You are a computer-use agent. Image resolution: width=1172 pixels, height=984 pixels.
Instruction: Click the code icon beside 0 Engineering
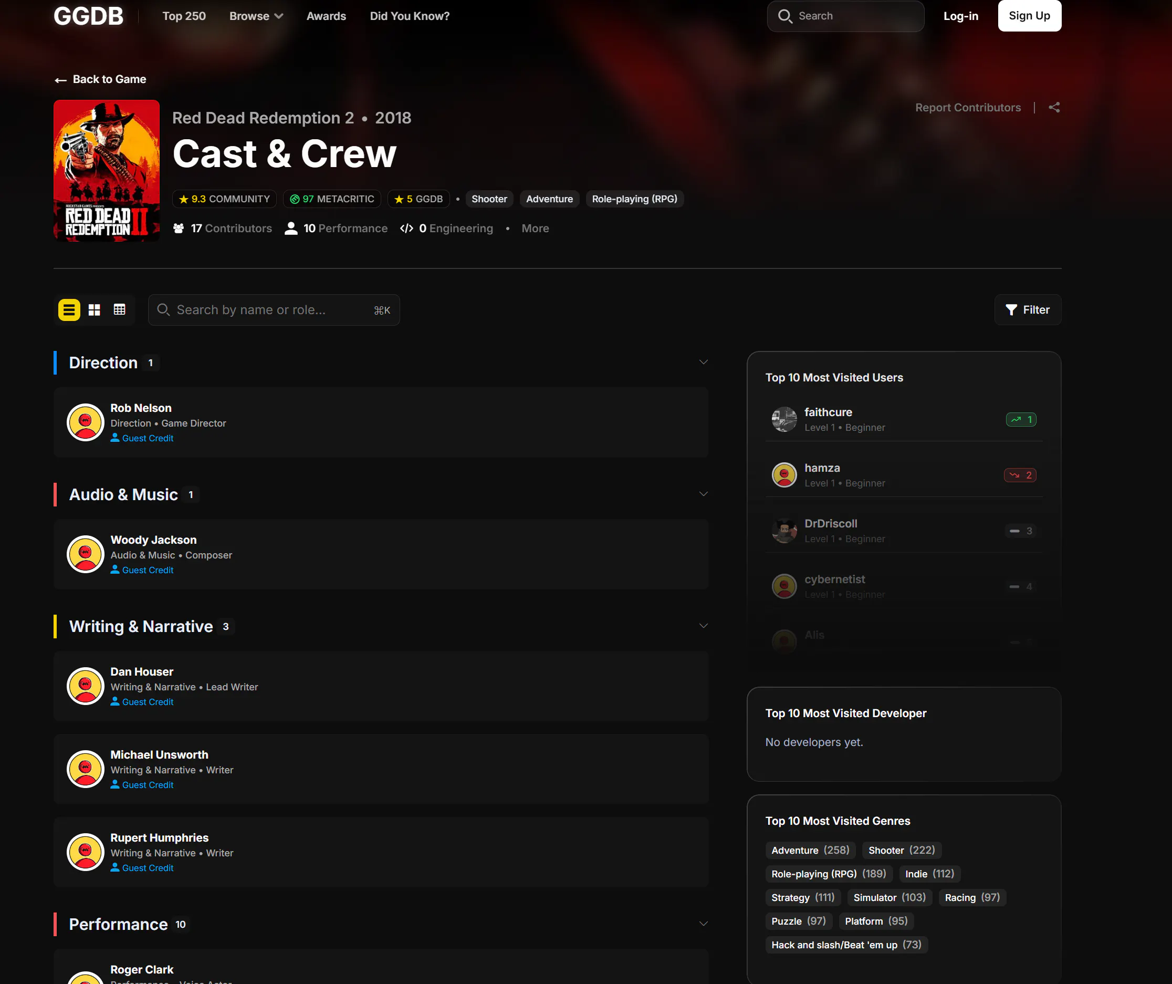pyautogui.click(x=407, y=229)
